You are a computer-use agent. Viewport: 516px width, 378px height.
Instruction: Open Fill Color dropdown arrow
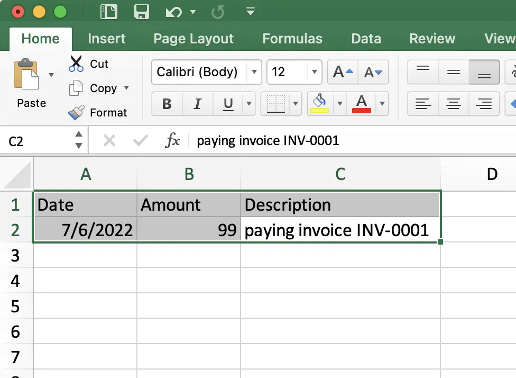(x=340, y=104)
